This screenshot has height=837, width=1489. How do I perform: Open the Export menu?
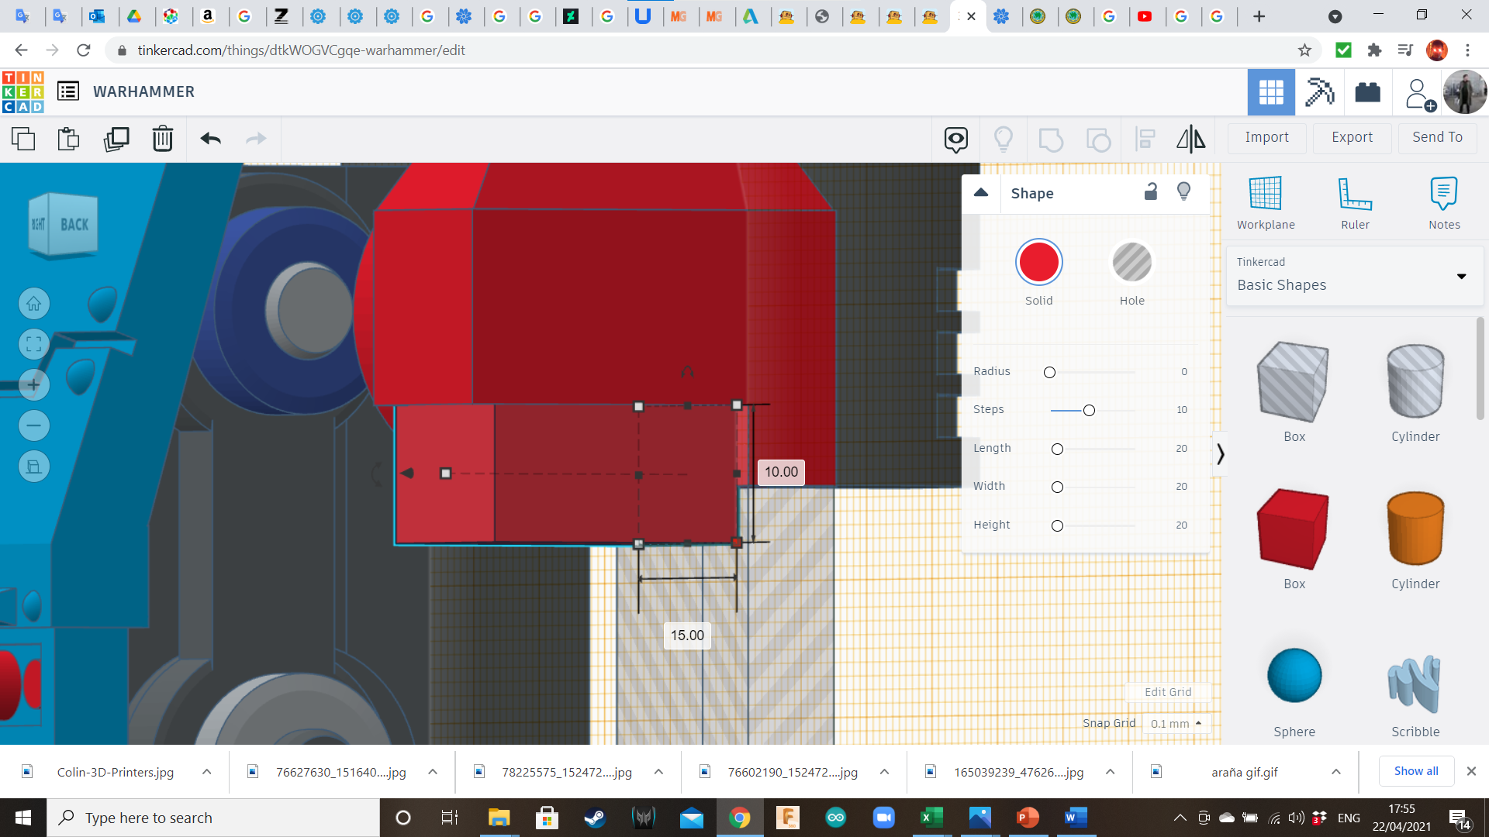1352,137
